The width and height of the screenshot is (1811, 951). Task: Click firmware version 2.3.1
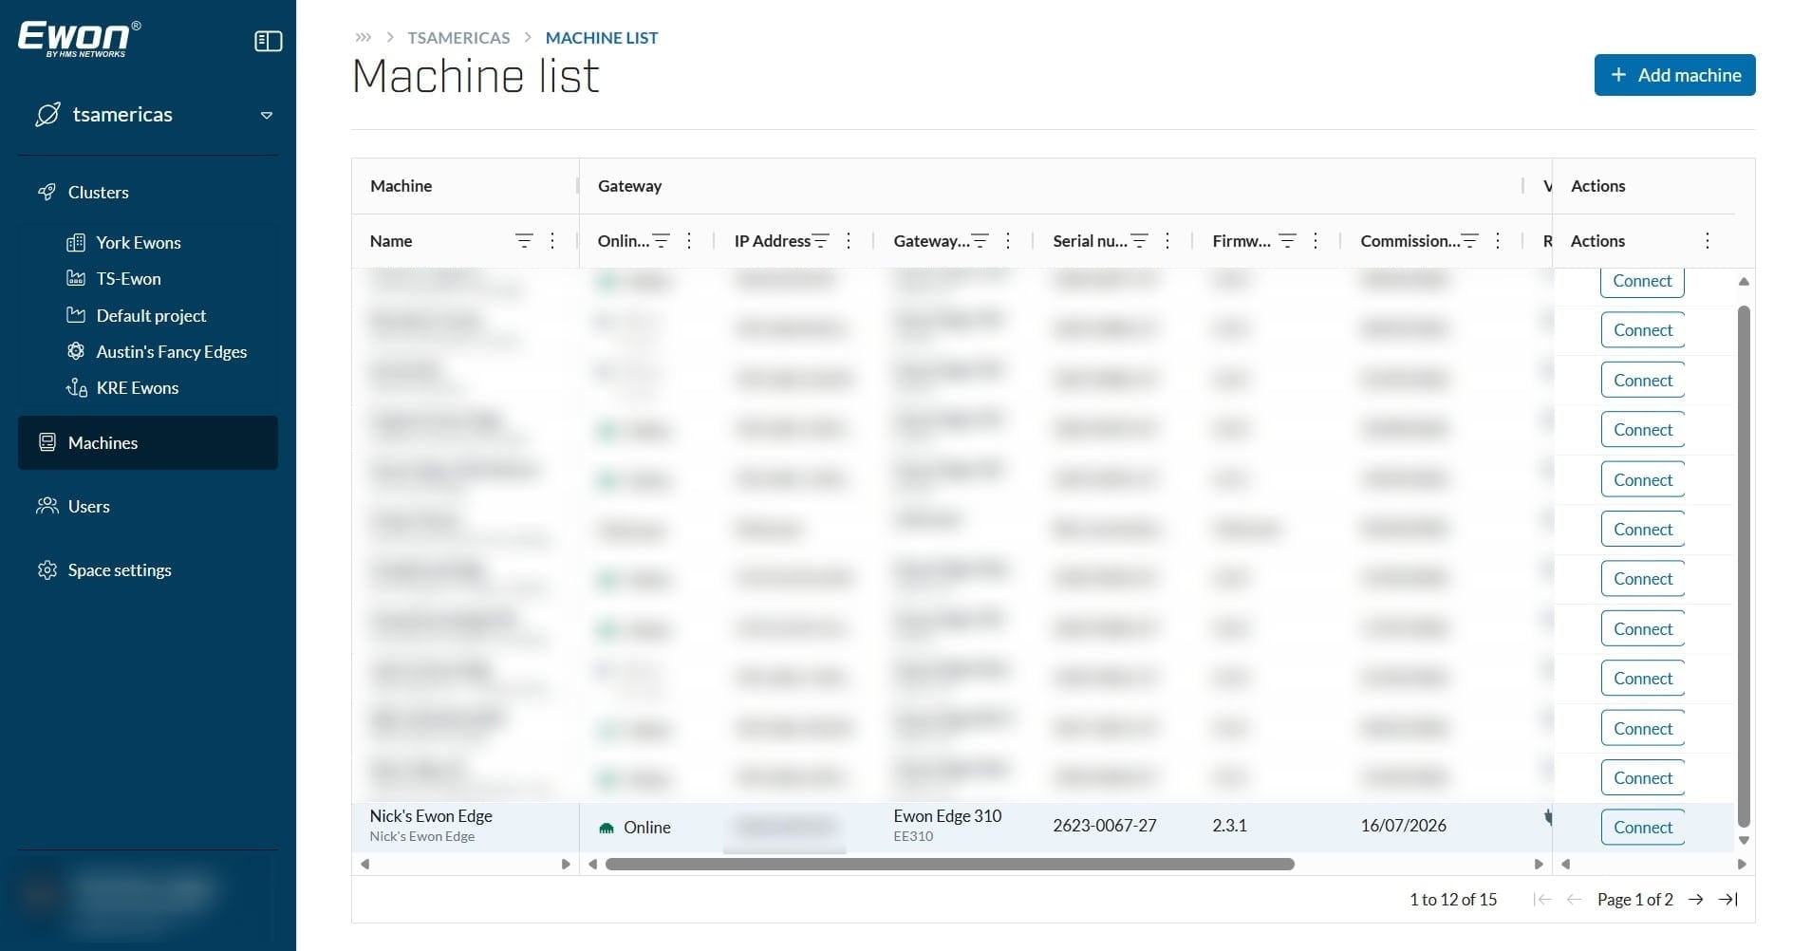(1229, 826)
